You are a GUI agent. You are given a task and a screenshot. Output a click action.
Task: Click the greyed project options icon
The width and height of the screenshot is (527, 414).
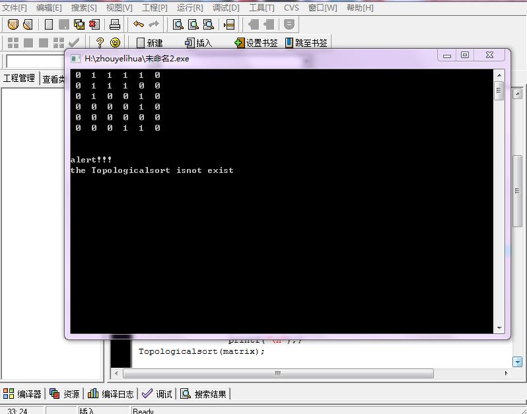(289, 24)
